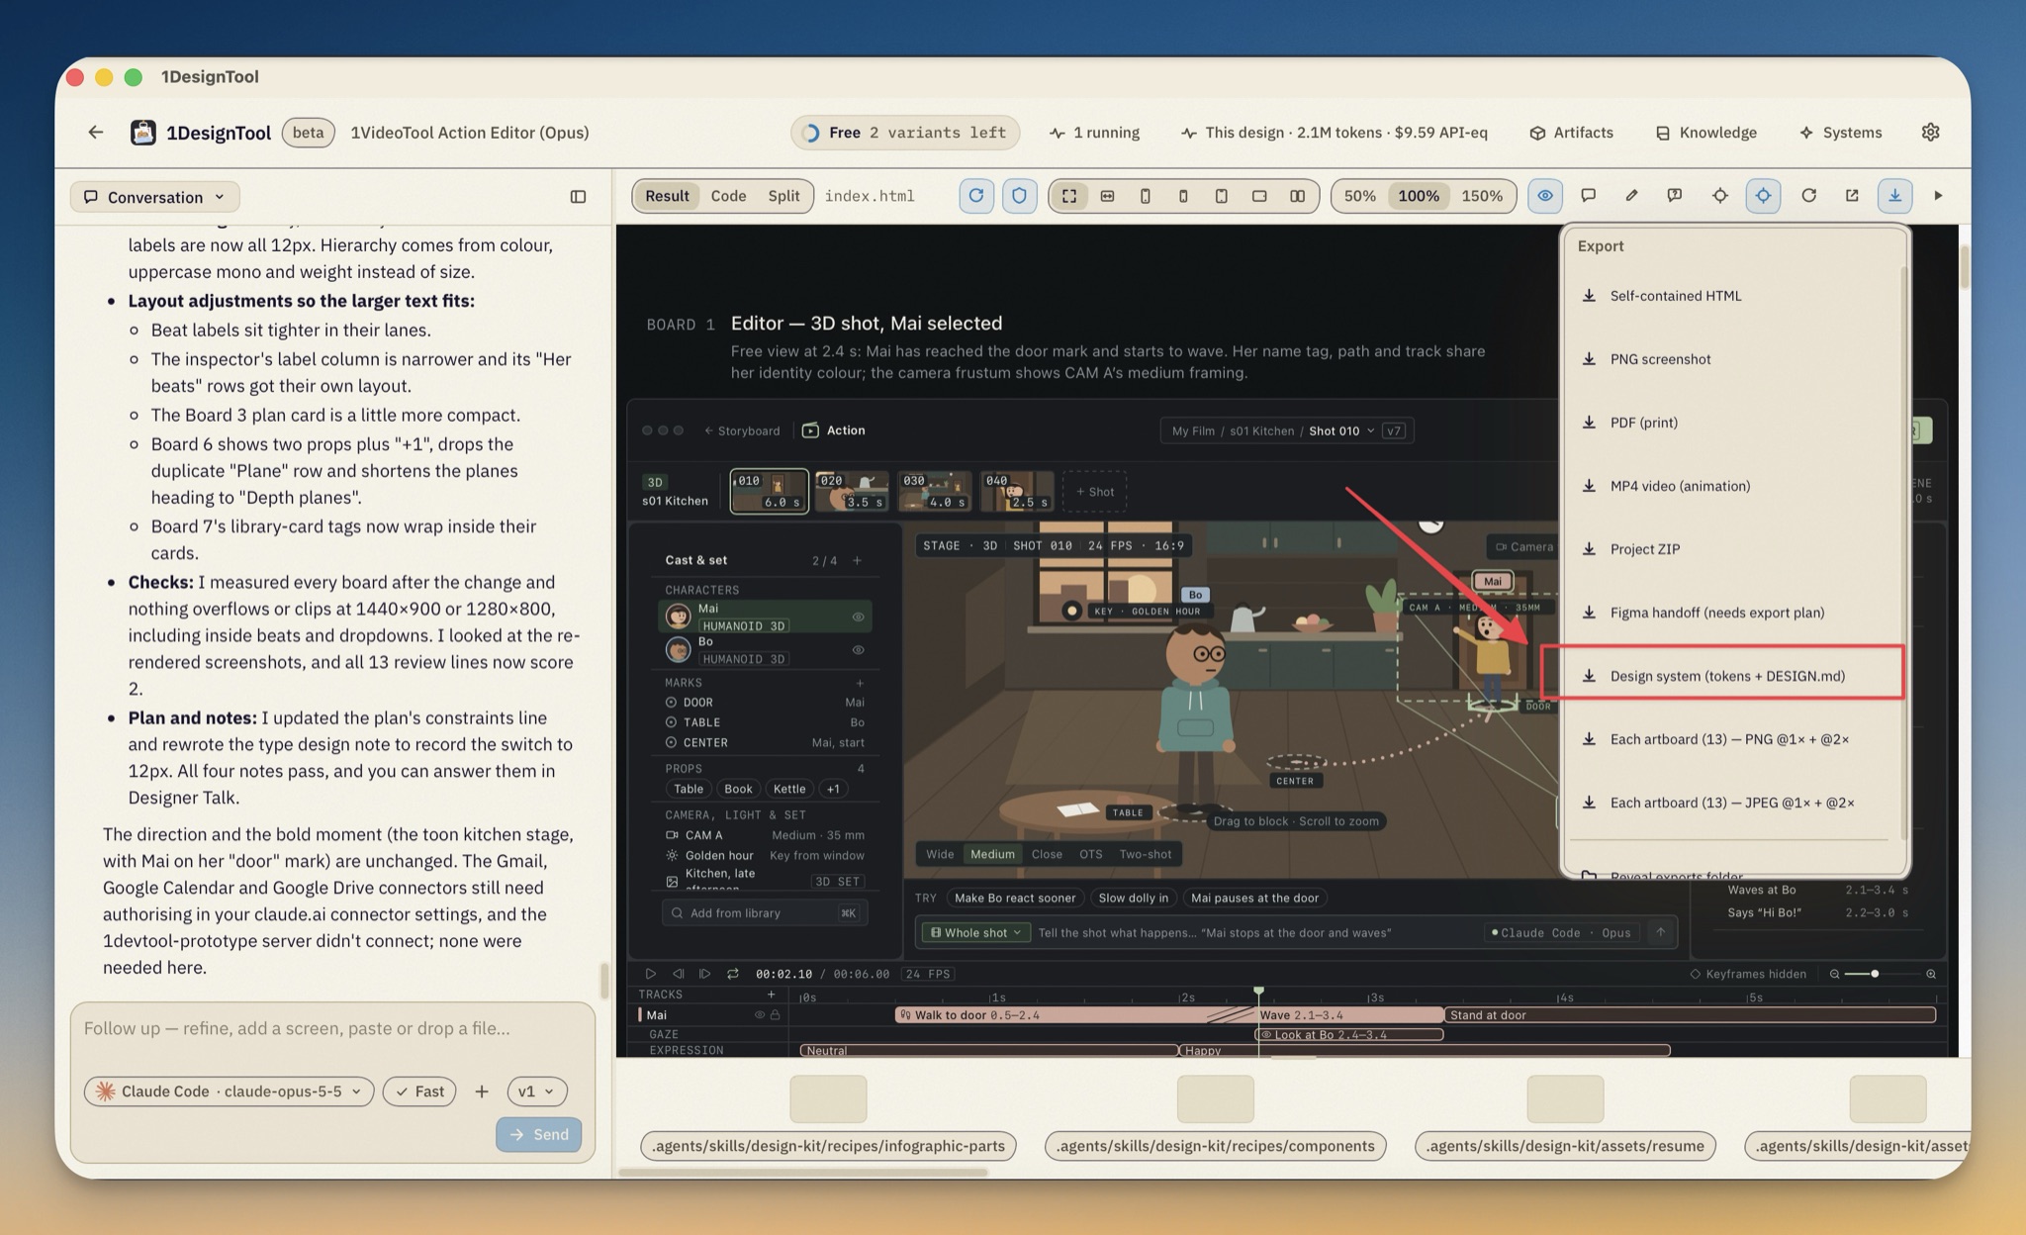Open the Whole shot scope dropdown
This screenshot has width=2026, height=1235.
[x=975, y=932]
